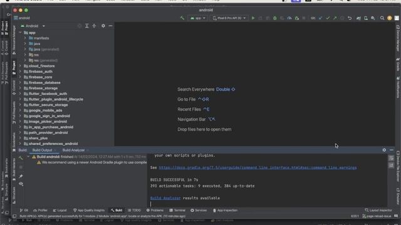Click Expand All in Project panel
The width and height of the screenshot is (401, 225).
click(x=87, y=26)
